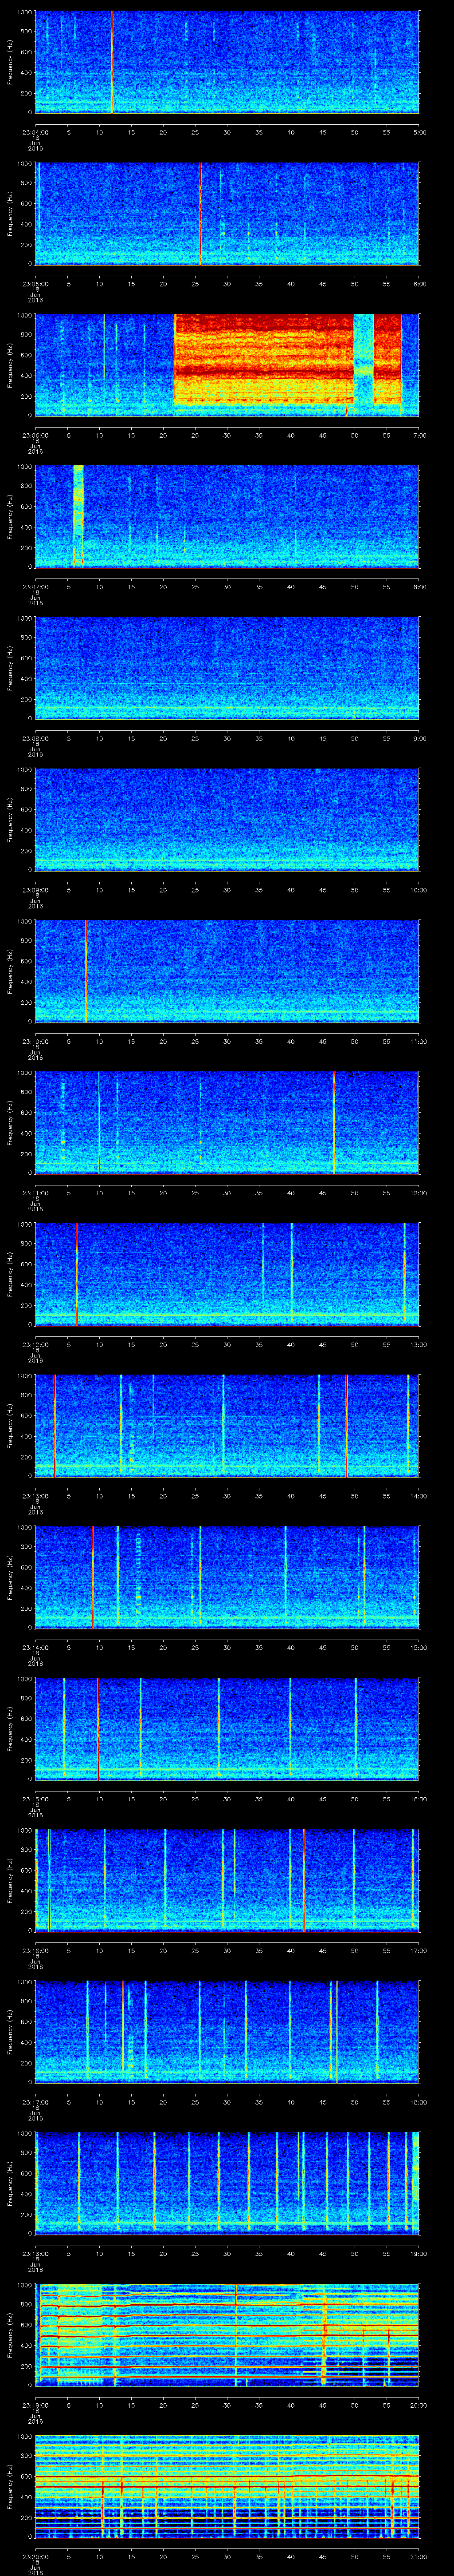This screenshot has height=2576, width=454.
Task: Click the green-yellow burst in the 23:07 spectrogram
Action: coord(78,515)
